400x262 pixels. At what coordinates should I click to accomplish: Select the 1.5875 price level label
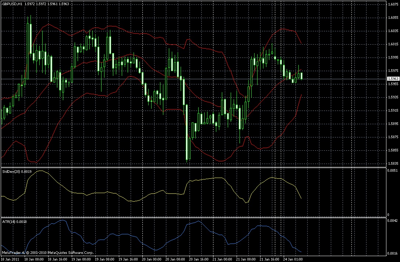393,137
